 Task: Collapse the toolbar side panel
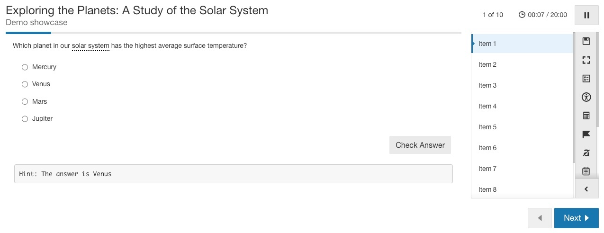click(586, 189)
